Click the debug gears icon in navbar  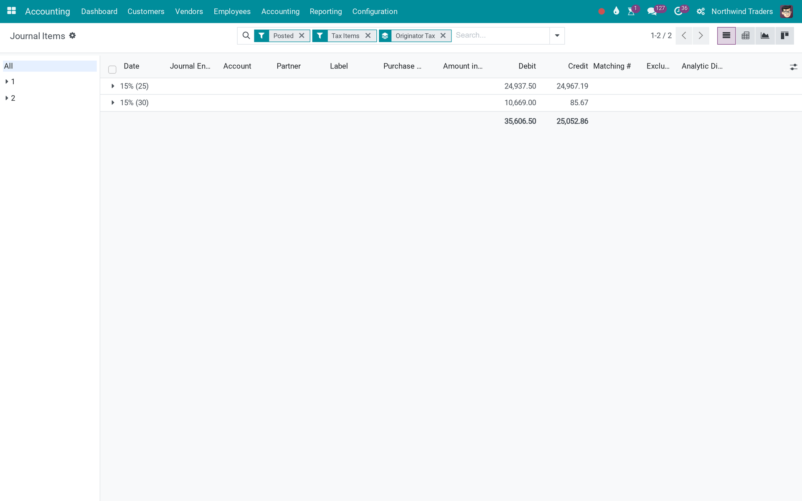[x=700, y=12]
